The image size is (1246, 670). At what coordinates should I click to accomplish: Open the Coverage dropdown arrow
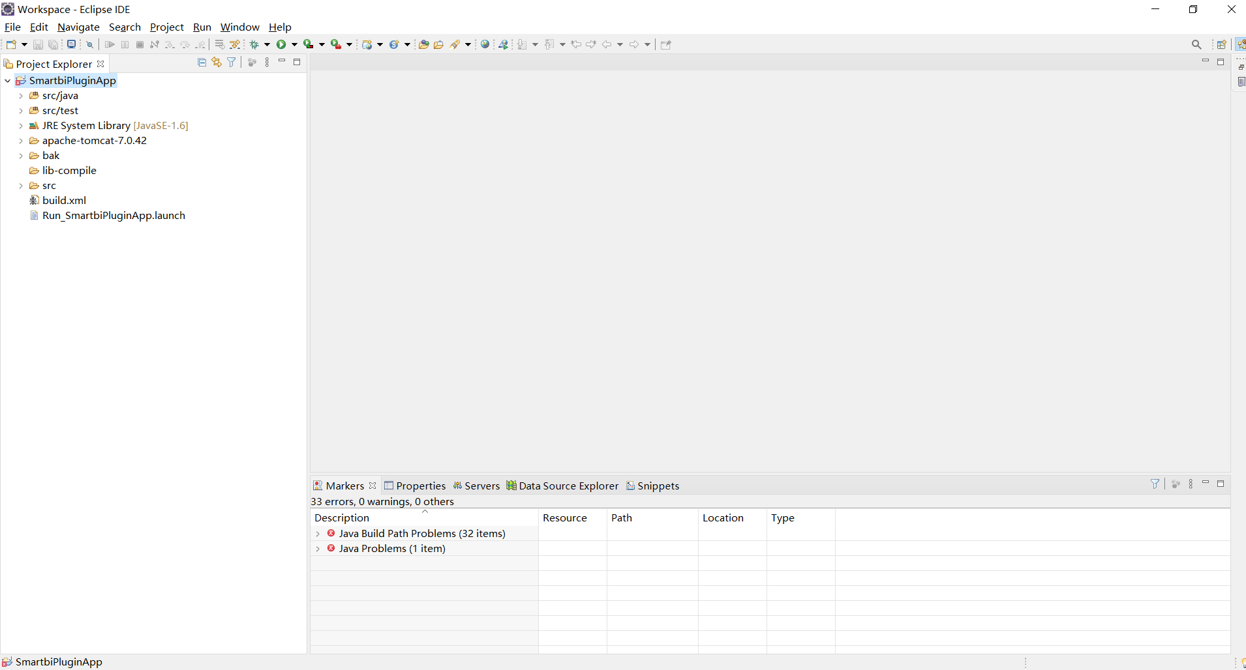pyautogui.click(x=322, y=44)
